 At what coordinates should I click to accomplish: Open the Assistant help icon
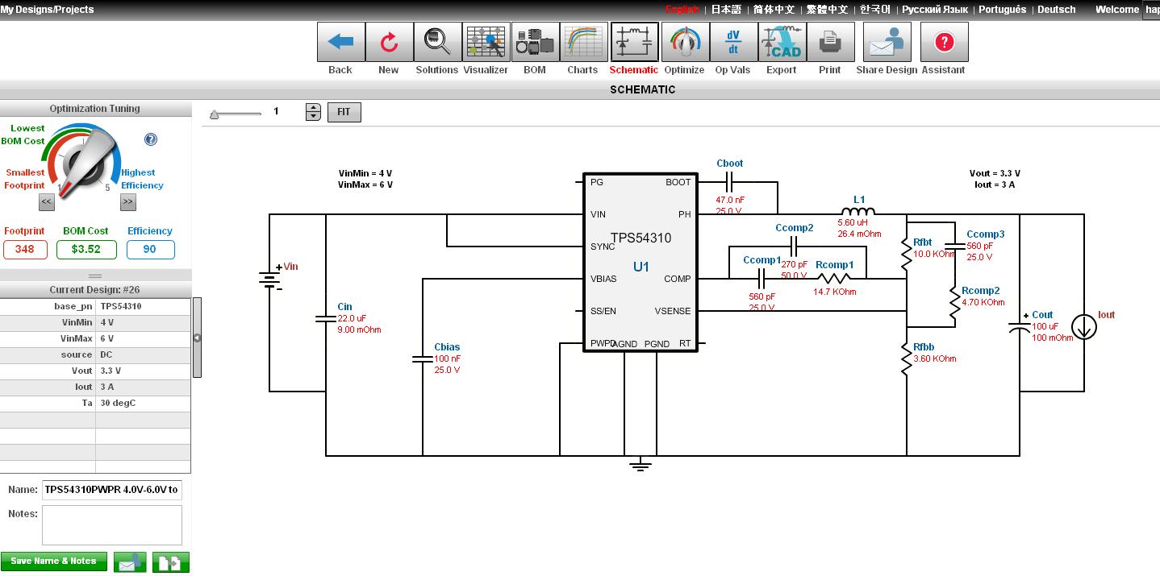tap(944, 42)
